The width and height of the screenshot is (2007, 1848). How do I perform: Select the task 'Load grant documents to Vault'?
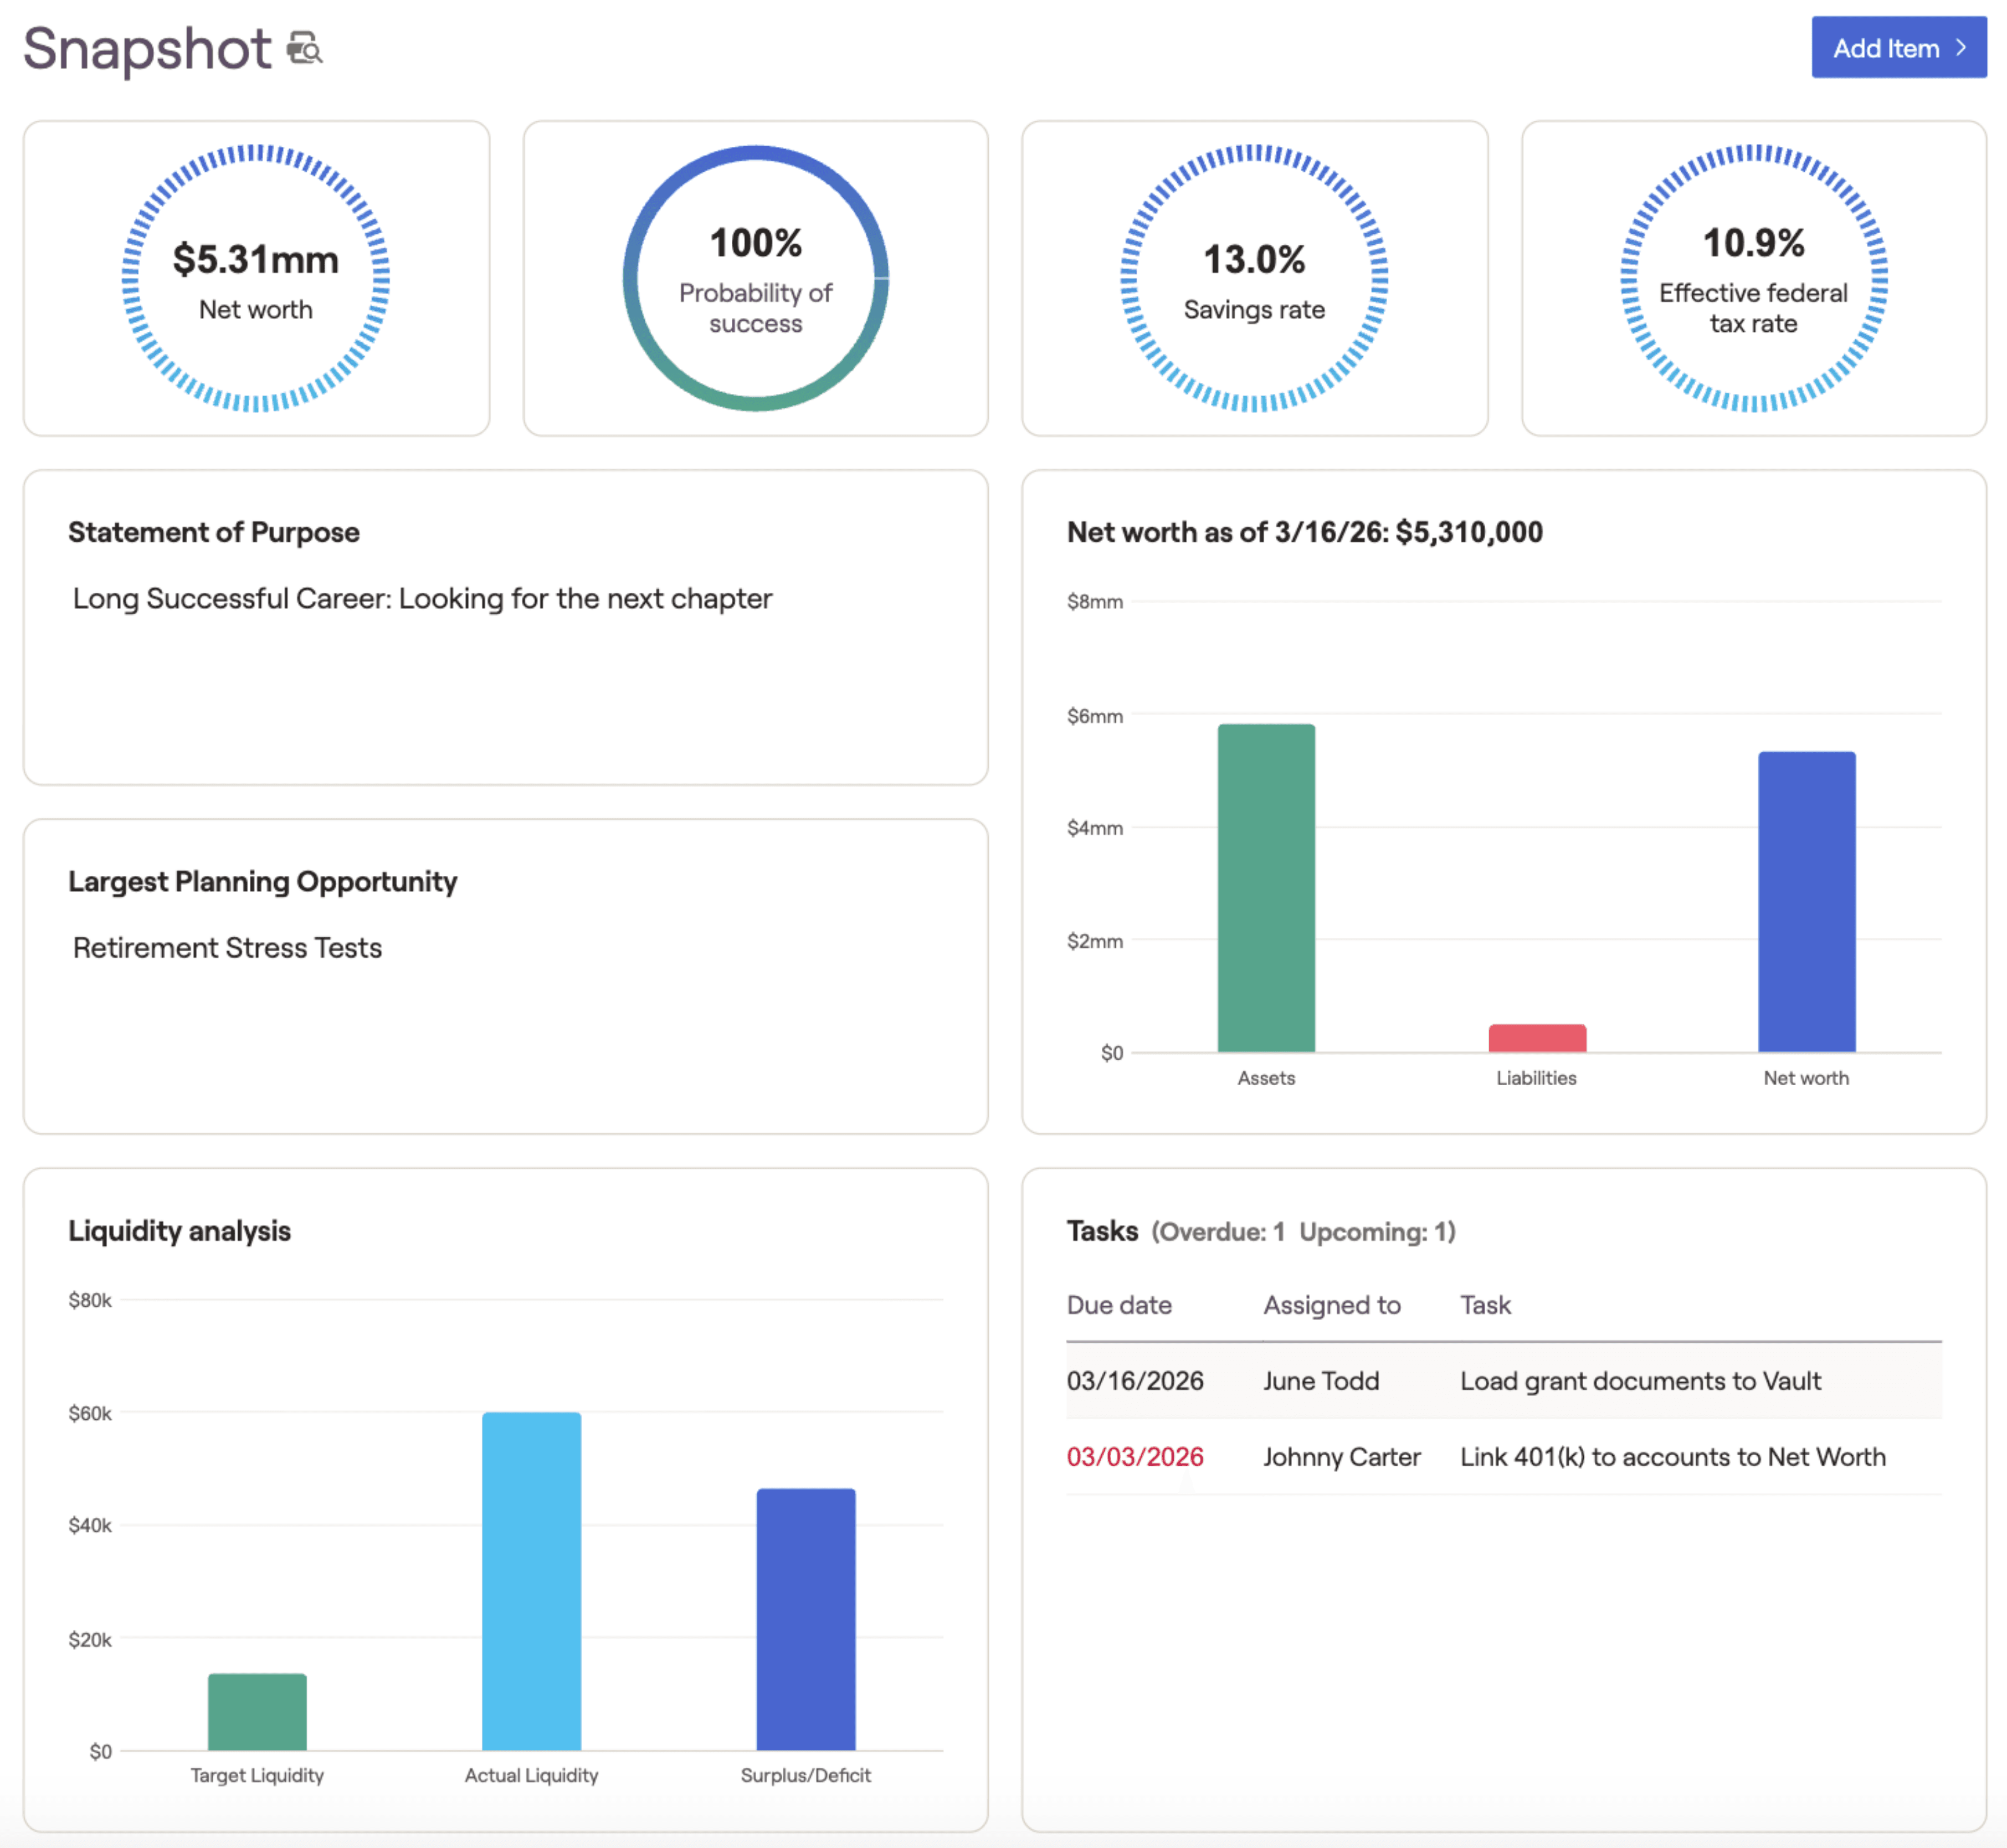1640,1381
